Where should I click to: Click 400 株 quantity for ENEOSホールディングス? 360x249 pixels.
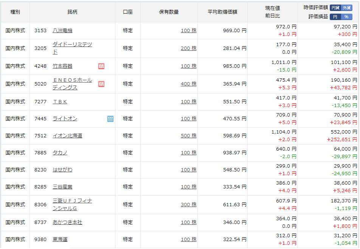pos(189,84)
